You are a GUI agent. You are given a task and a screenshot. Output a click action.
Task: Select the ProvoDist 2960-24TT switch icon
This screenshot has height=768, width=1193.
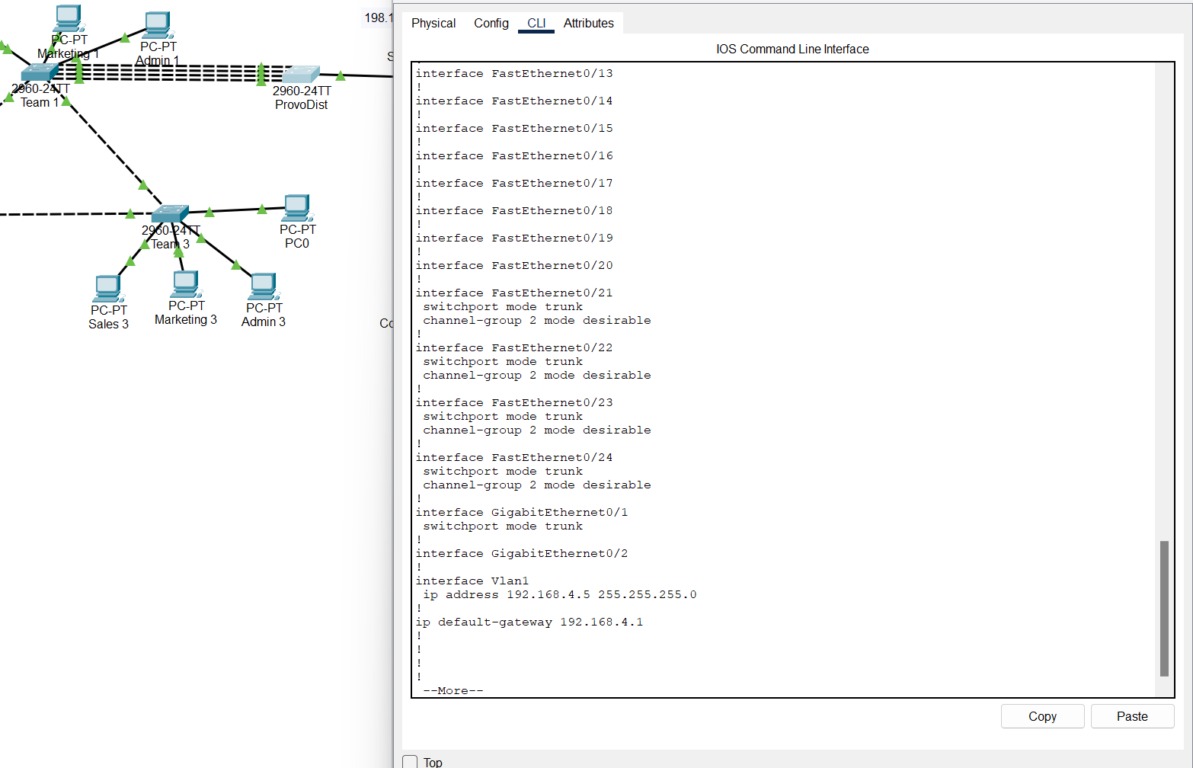(x=301, y=75)
